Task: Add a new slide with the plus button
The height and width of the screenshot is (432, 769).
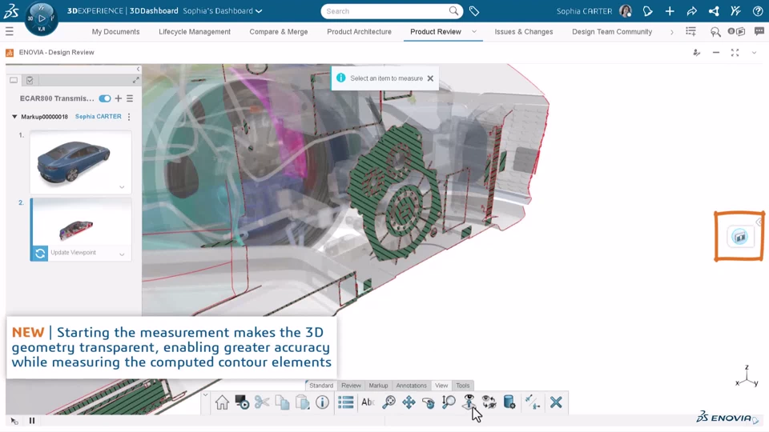Action: click(x=119, y=98)
